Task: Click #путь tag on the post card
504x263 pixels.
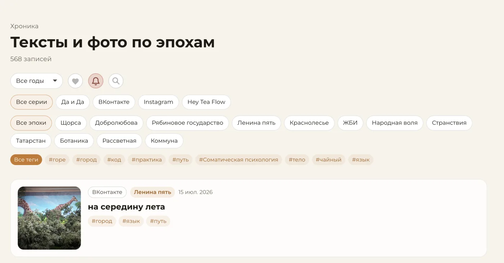Action: pos(158,221)
